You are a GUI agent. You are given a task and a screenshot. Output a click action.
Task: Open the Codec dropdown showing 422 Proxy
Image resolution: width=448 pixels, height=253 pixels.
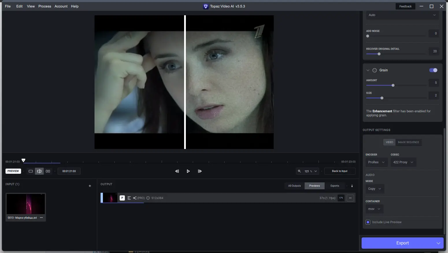click(x=403, y=162)
